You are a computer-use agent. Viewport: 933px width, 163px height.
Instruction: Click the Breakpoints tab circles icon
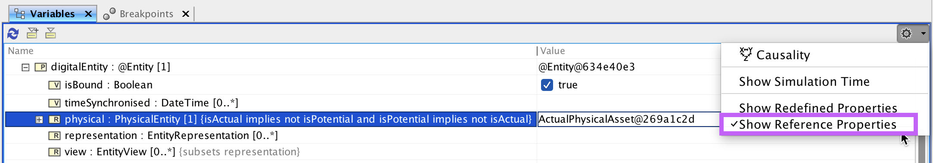(109, 14)
